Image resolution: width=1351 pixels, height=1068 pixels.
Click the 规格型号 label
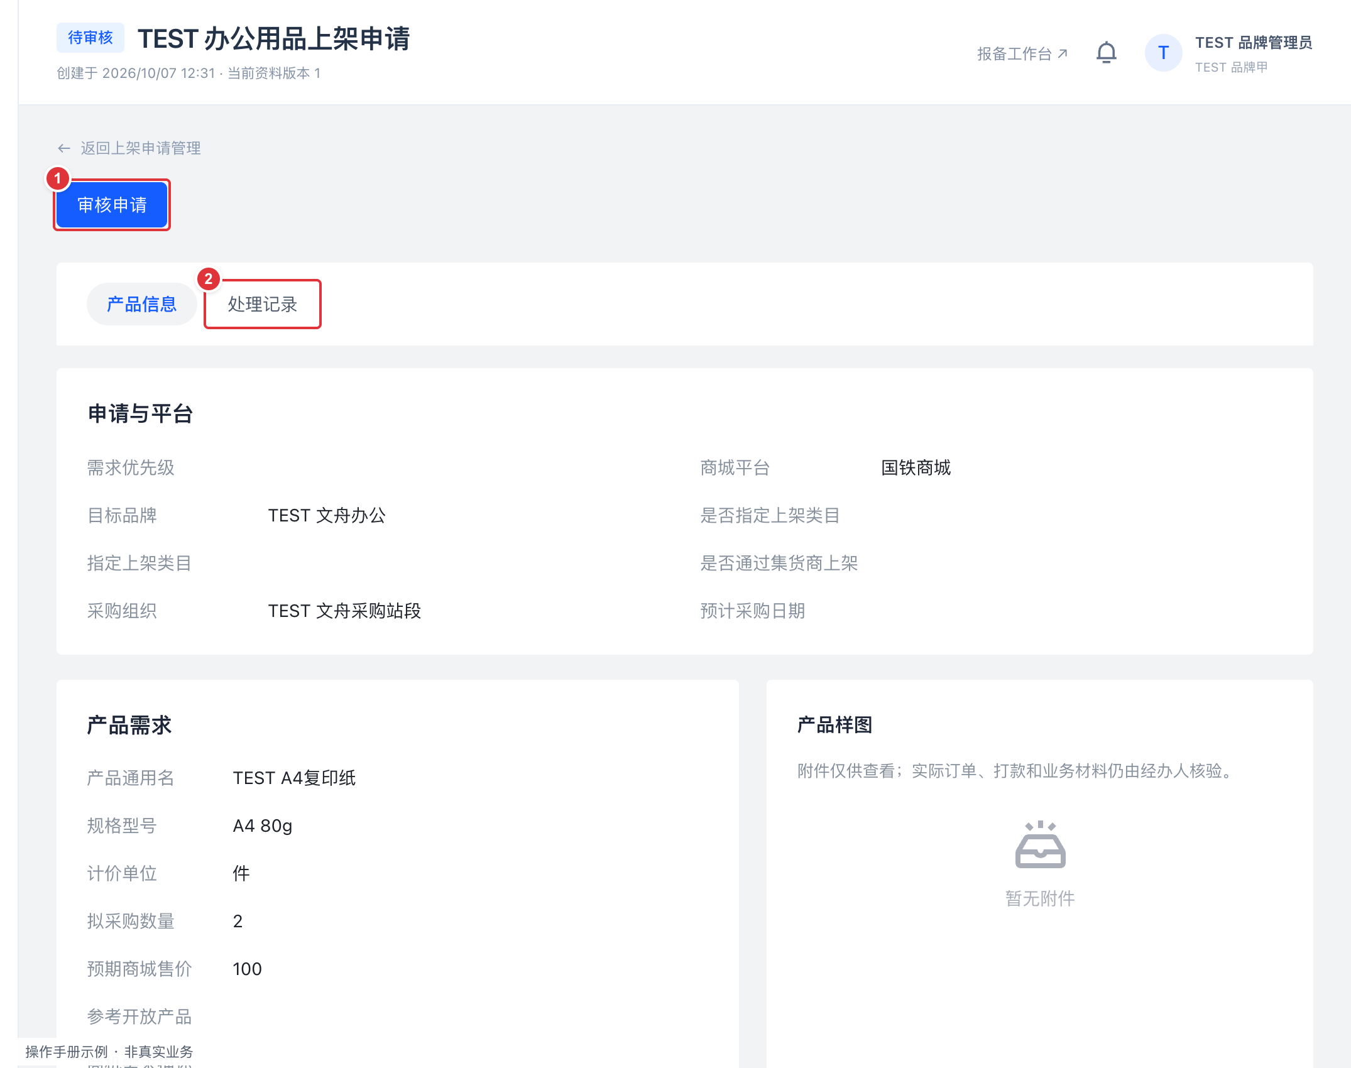[x=122, y=826]
